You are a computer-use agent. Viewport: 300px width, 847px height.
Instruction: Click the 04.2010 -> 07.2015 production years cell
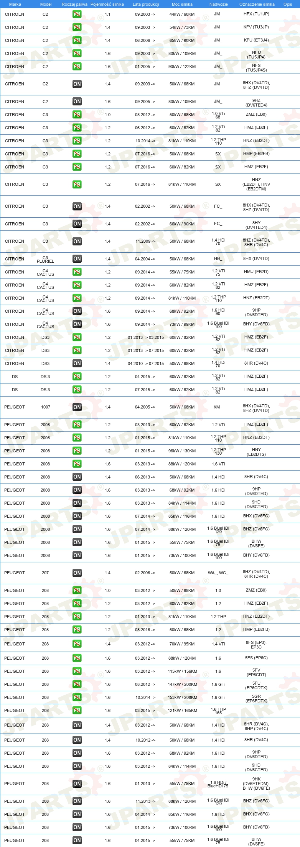146,363
